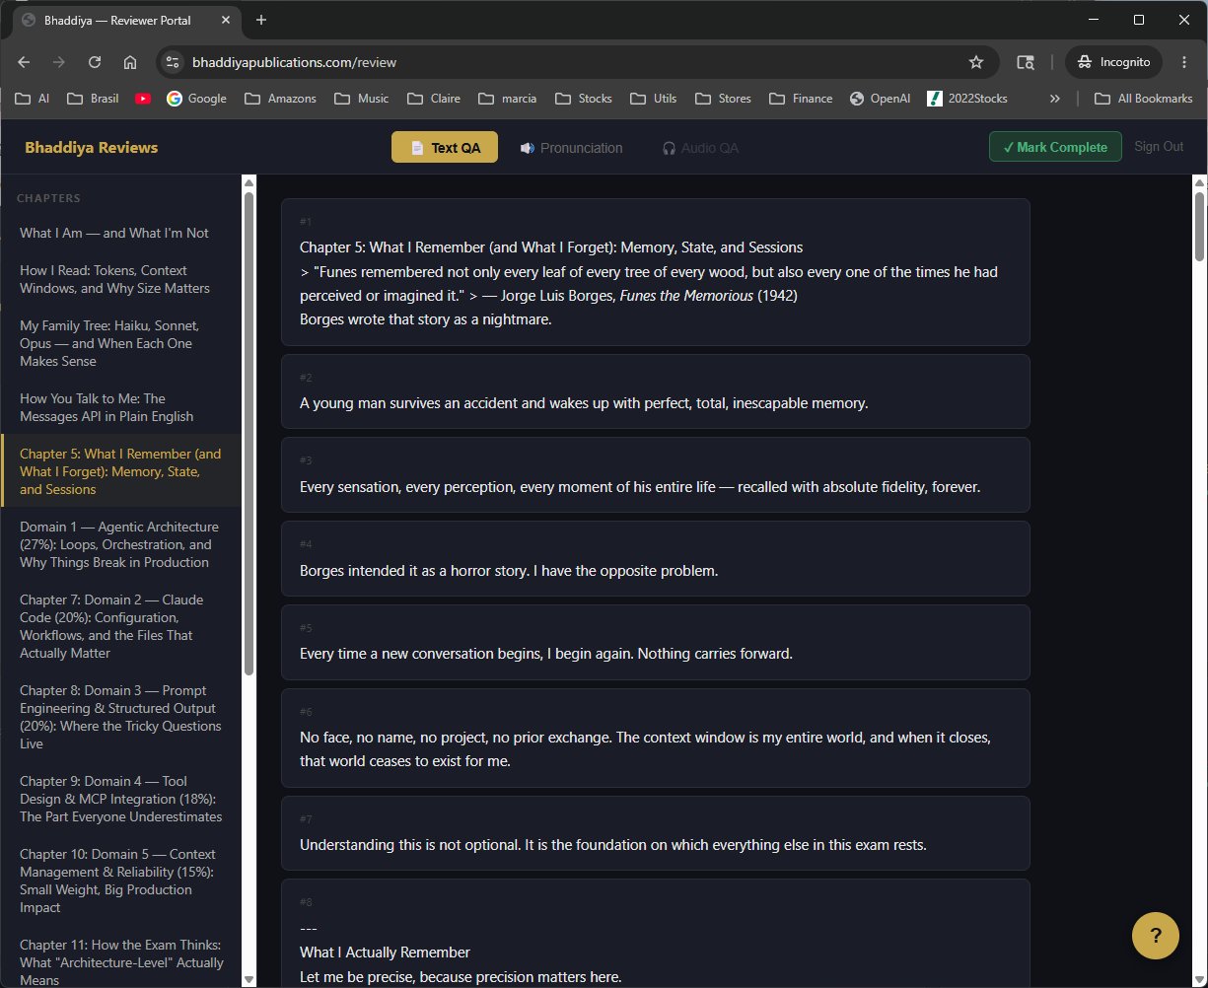
Task: Click the CHAPTERS sidebar heading
Action: (x=48, y=198)
